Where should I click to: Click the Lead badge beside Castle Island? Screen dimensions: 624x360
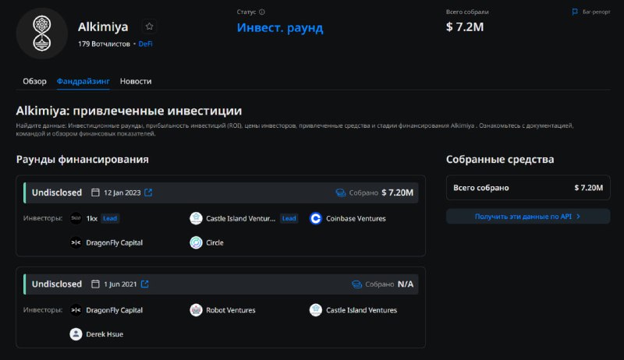pos(289,218)
